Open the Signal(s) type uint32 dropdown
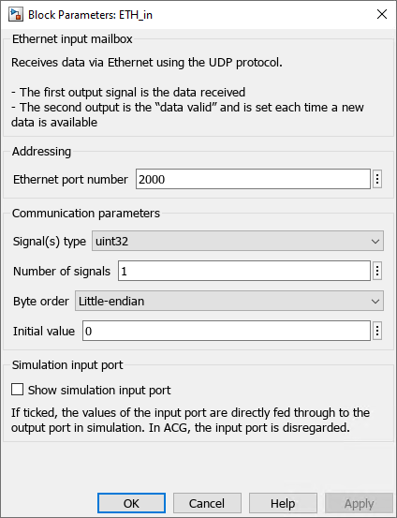Viewport: 397px width, 518px height. (238, 241)
